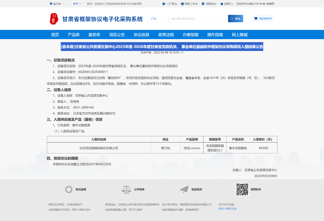
Task: Open 消息 notification bell
Action: pos(222,4)
